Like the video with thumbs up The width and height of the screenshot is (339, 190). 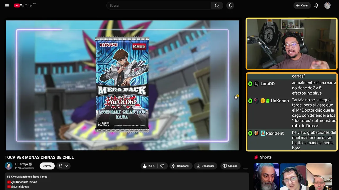coord(145,166)
